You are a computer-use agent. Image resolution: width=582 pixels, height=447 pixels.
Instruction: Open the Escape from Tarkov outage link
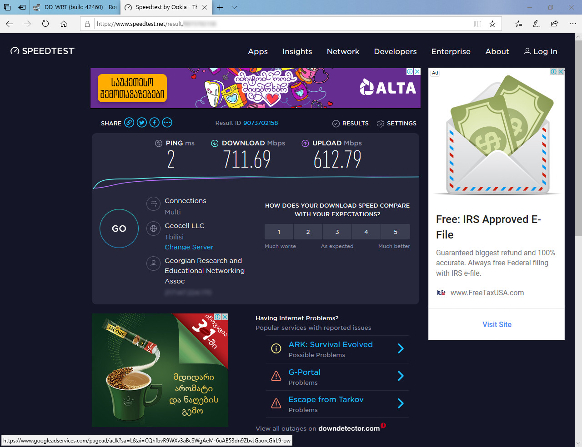[x=326, y=399]
